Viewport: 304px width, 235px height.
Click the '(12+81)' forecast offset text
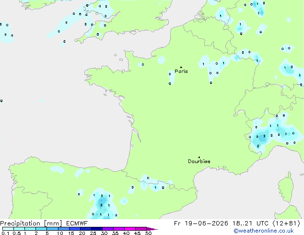287,223
